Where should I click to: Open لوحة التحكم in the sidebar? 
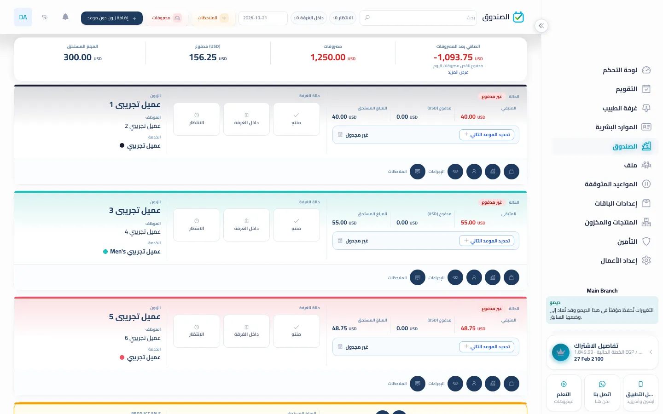(x=605, y=70)
